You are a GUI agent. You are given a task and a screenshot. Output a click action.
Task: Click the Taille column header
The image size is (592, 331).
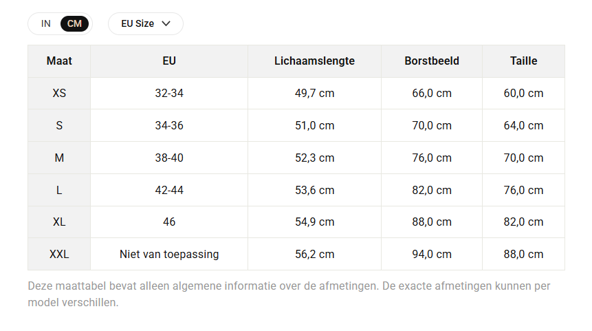click(524, 61)
